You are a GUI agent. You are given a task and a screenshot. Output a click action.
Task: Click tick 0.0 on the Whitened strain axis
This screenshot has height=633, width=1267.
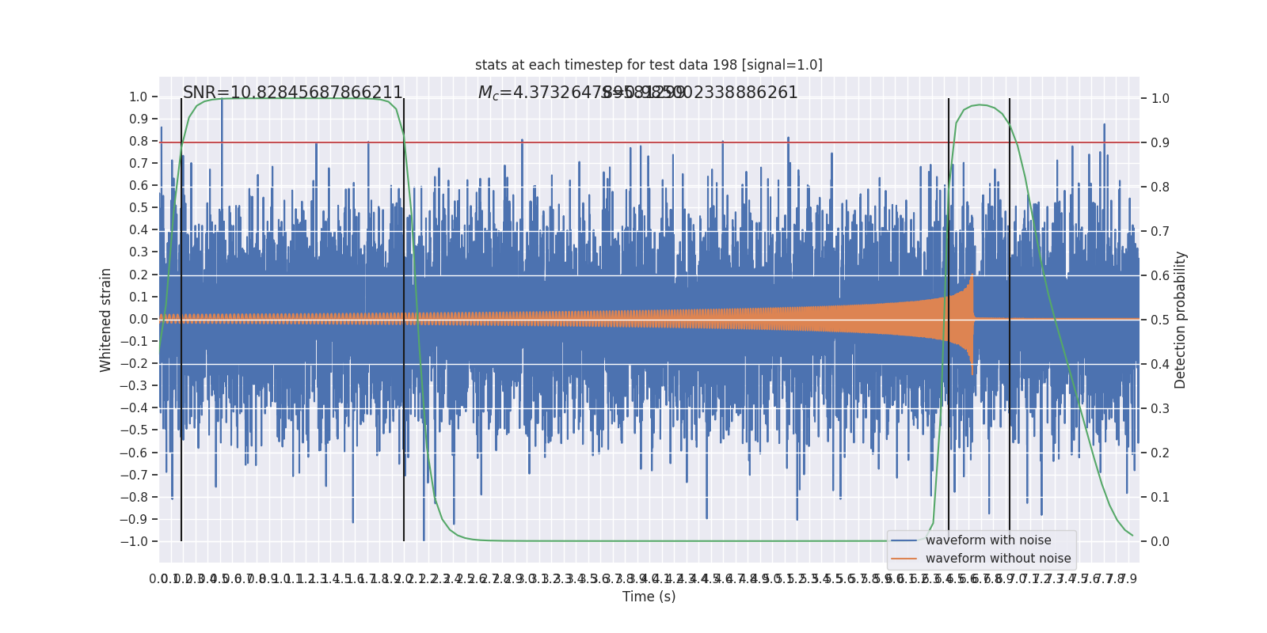(x=139, y=320)
